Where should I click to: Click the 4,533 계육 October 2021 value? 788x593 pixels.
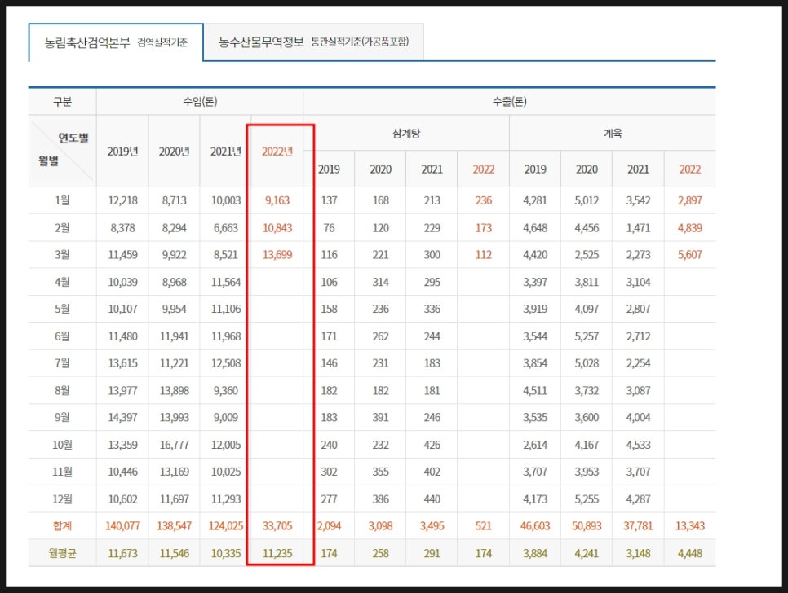coord(638,445)
